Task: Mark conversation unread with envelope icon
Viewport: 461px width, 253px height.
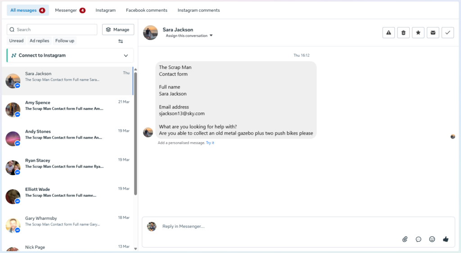Action: pyautogui.click(x=433, y=32)
